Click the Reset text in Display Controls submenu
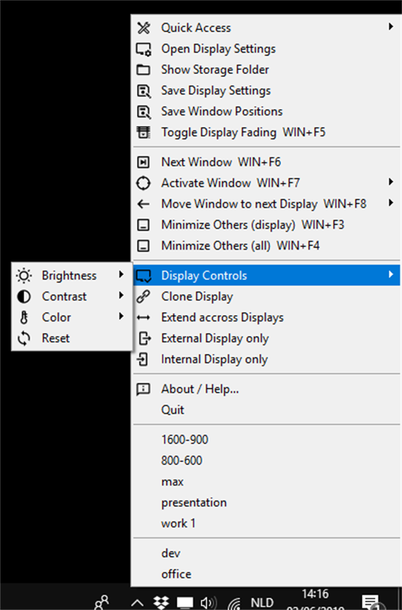The height and width of the screenshot is (610, 402). tap(56, 338)
